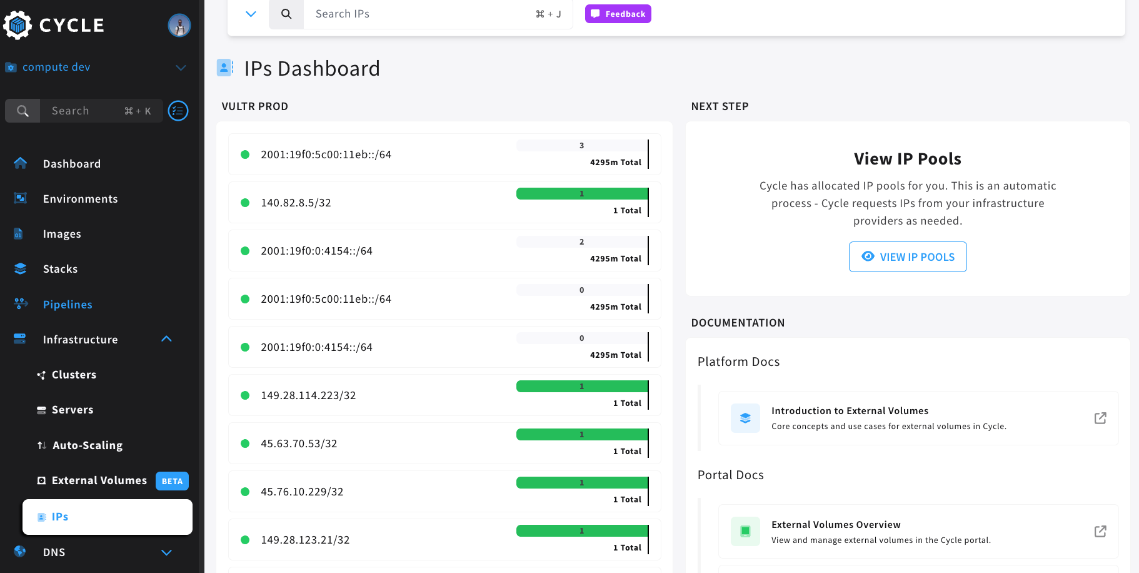Open the Introduction to External Volumes doc
Image resolution: width=1139 pixels, height=573 pixels.
(850, 410)
